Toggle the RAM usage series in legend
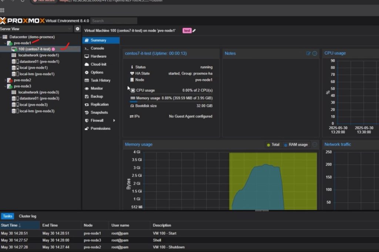The width and height of the screenshot is (379, 252). point(296,145)
